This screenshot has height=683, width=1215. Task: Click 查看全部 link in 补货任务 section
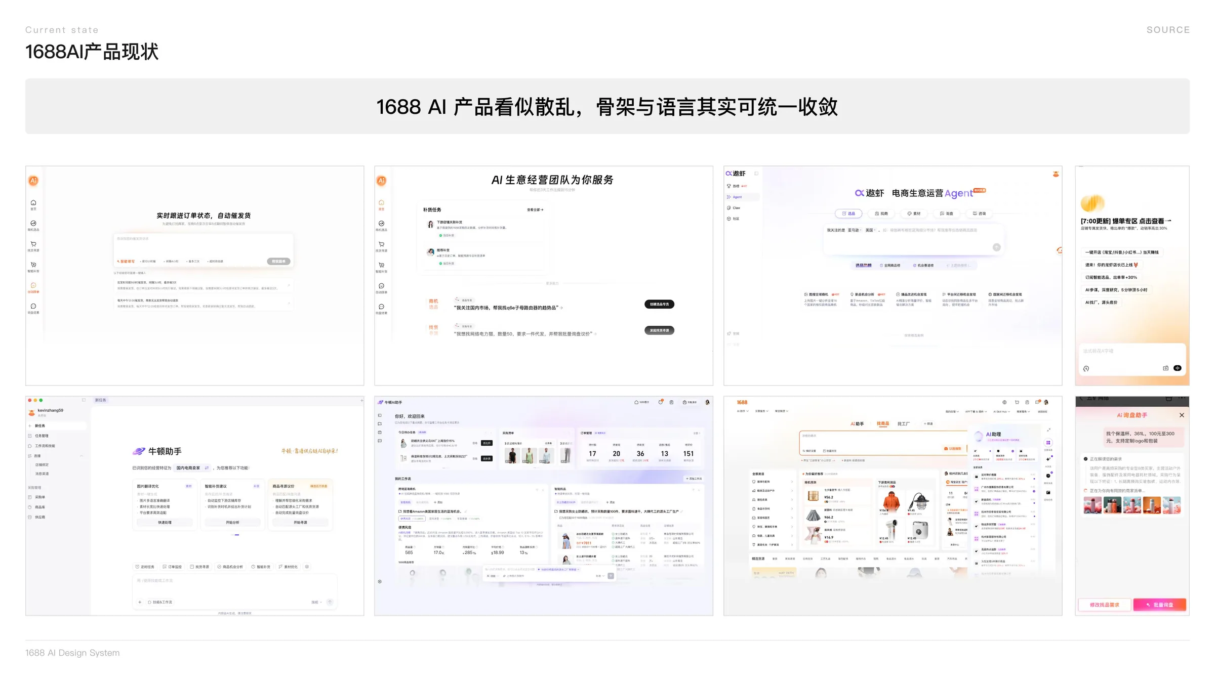[x=535, y=209]
